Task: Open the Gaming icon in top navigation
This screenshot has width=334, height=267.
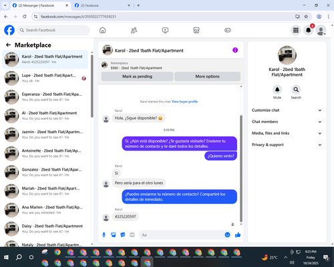Action: (x=228, y=30)
